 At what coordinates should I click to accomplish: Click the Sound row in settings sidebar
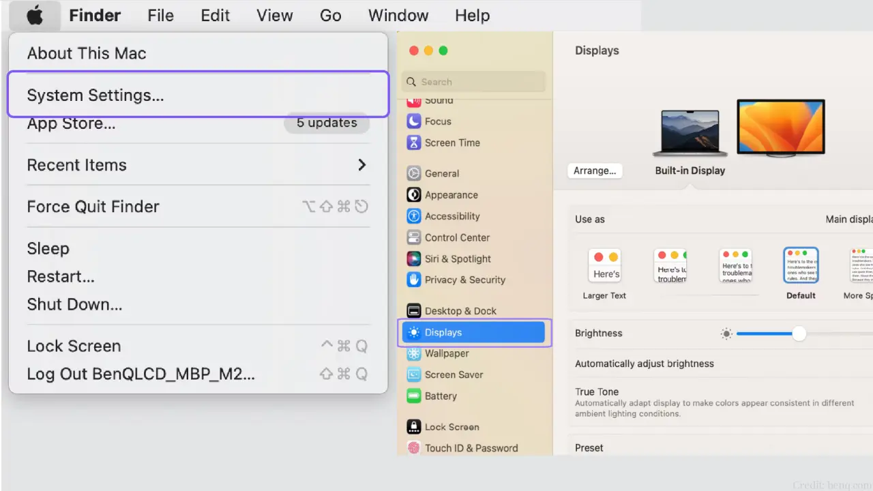tap(474, 101)
